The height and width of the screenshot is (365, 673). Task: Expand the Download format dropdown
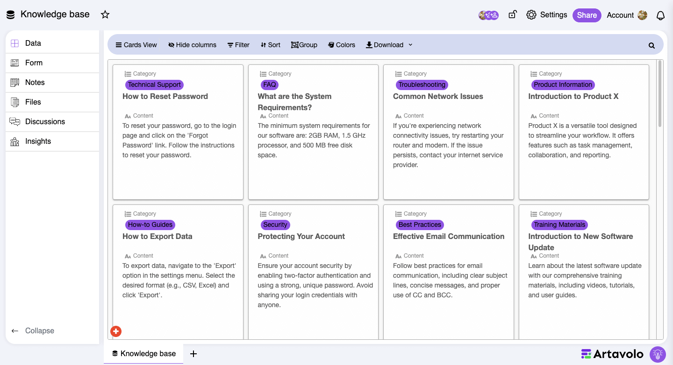tap(410, 45)
